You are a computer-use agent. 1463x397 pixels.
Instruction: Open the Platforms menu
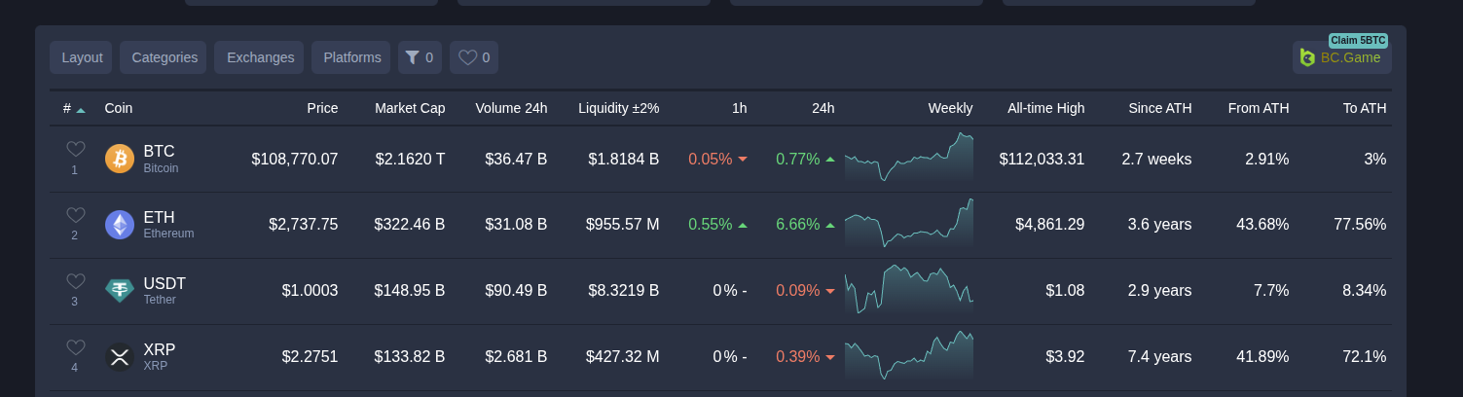point(351,57)
